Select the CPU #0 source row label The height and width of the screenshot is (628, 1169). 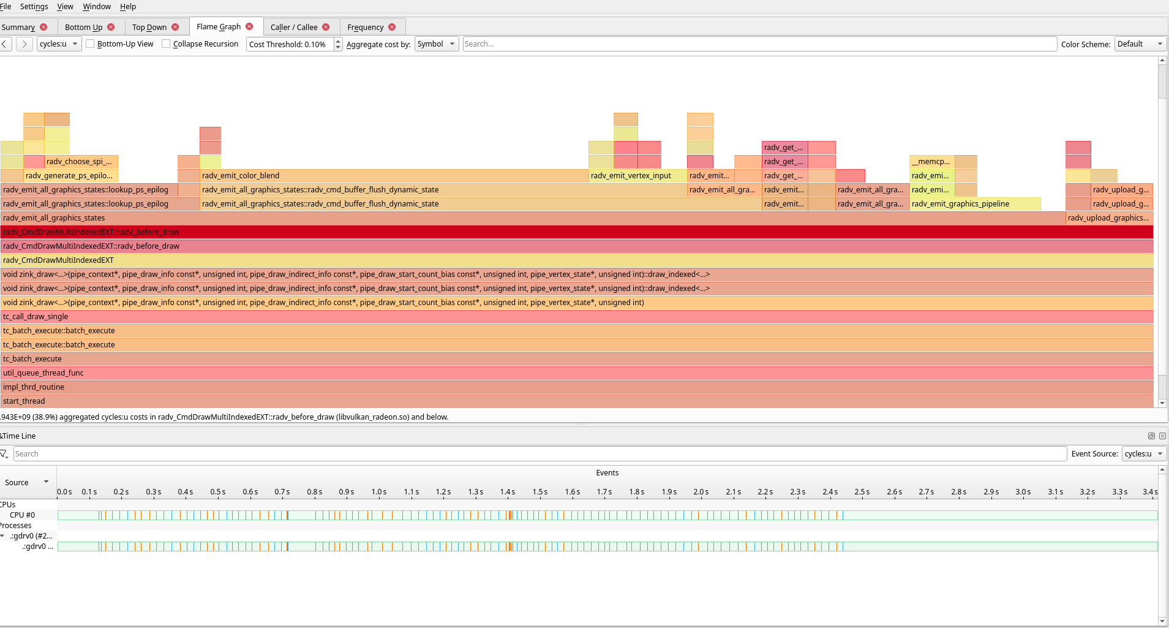coord(23,515)
